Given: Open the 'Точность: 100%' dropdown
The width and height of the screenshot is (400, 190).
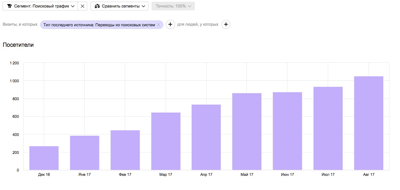Looking at the screenshot, I should click(x=173, y=6).
